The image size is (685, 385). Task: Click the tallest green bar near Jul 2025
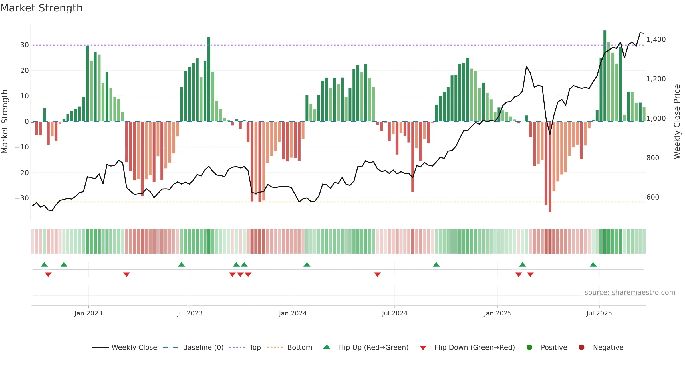pos(605,76)
